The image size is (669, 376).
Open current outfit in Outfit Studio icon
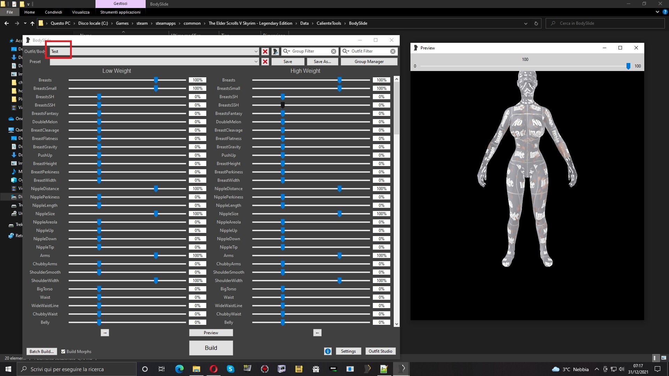tap(275, 52)
